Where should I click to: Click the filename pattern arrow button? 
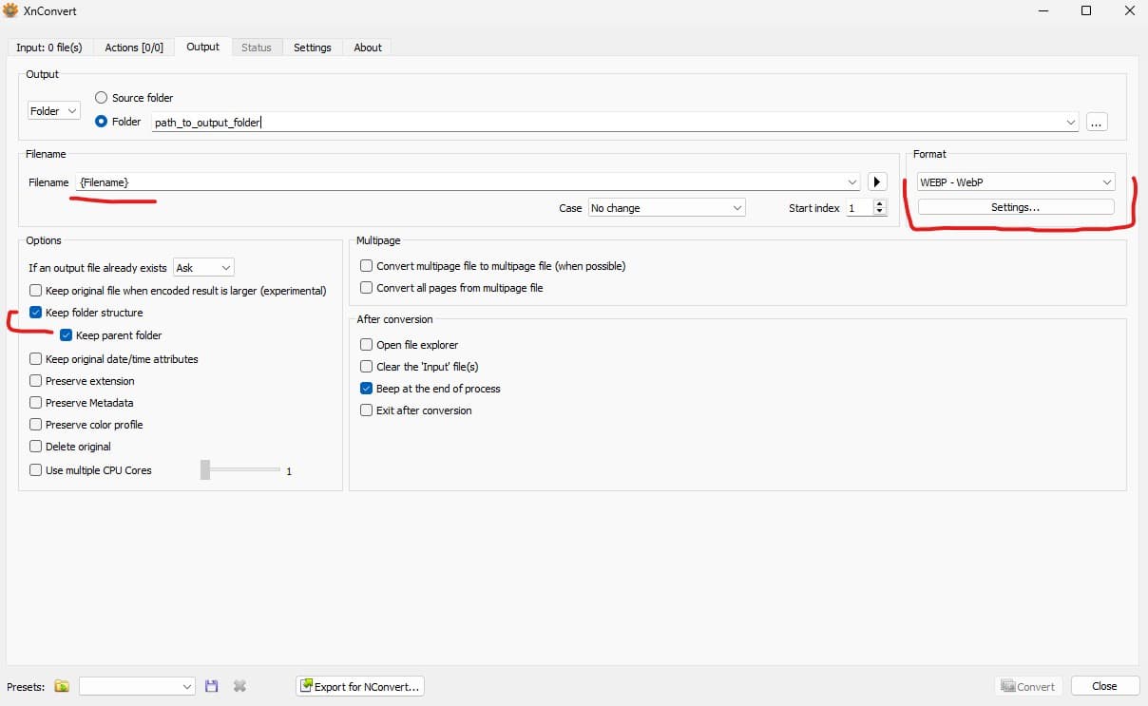(877, 181)
